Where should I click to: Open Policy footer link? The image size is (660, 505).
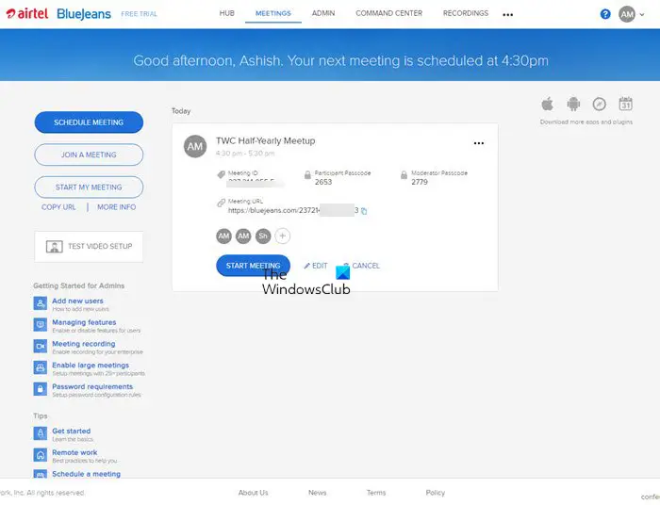[436, 493]
